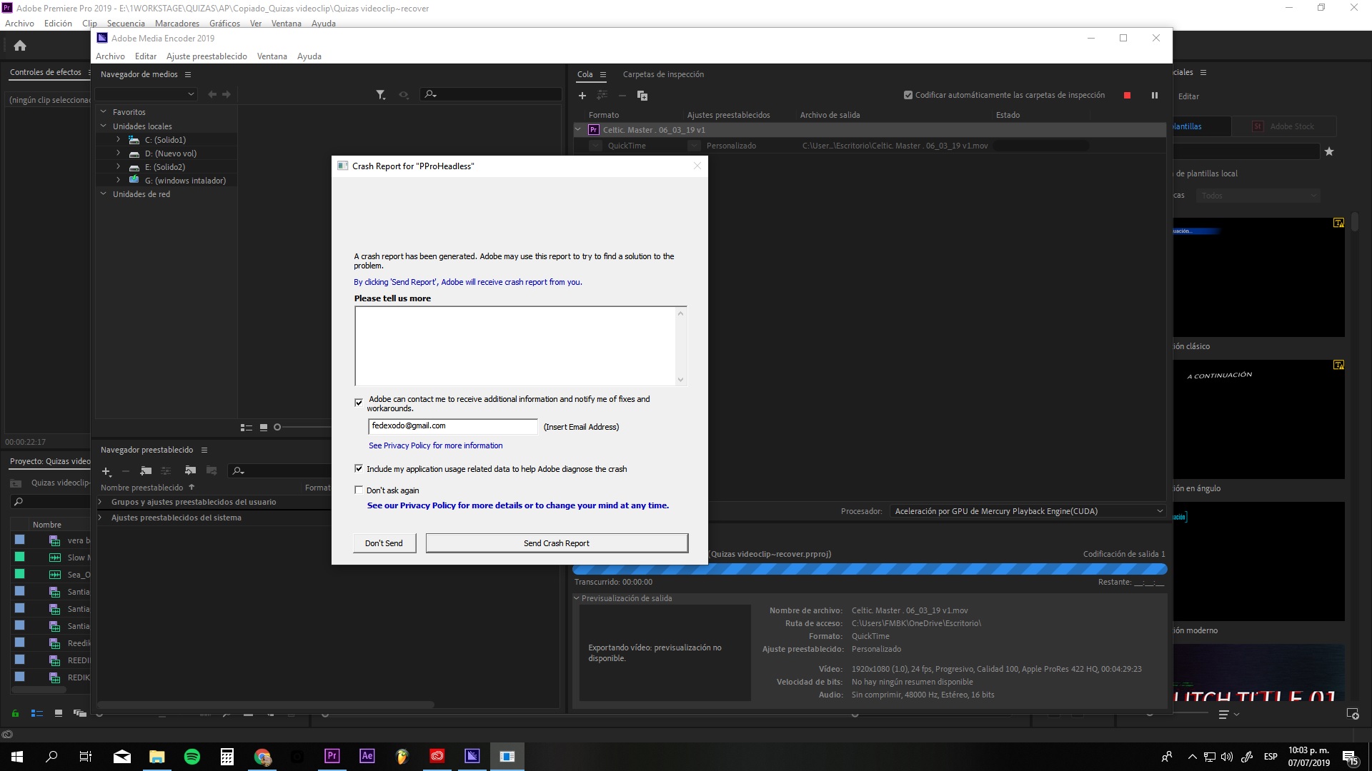Expand 'Grupos y ajustes preestablecidos del usuario'
1372x771 pixels.
[101, 502]
